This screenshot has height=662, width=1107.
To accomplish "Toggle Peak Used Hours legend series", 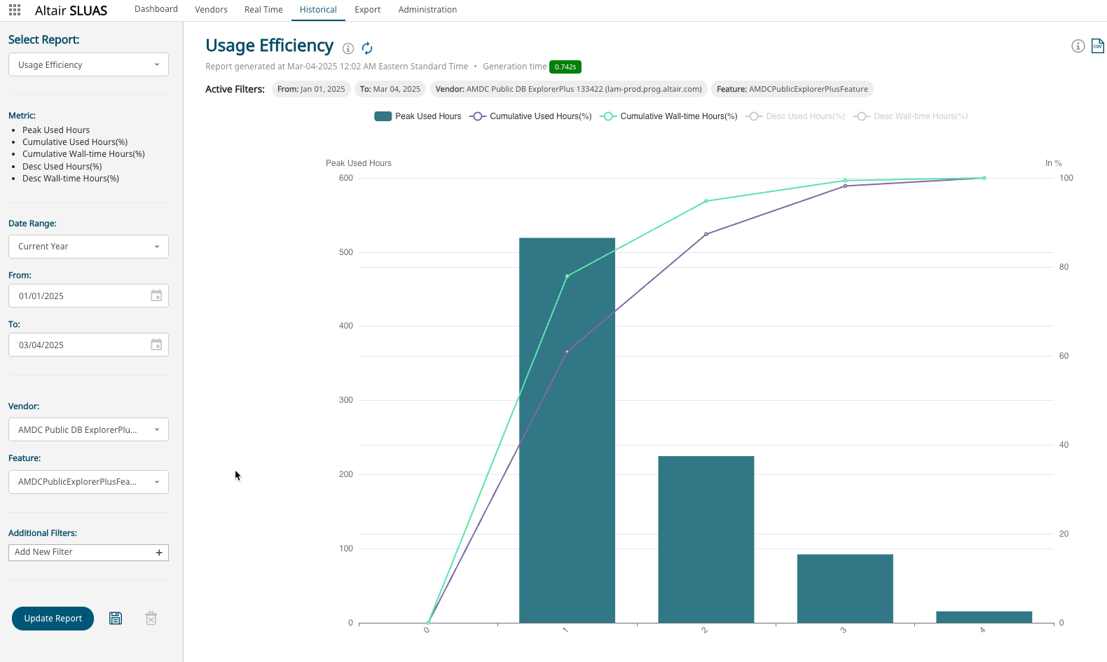I will [x=418, y=116].
